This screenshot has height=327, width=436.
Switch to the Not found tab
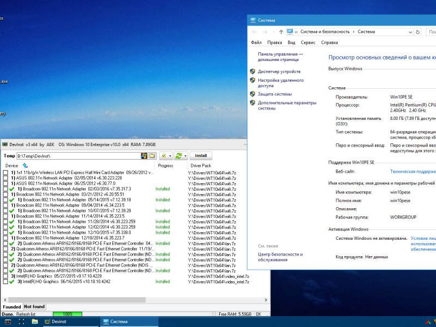[34, 306]
